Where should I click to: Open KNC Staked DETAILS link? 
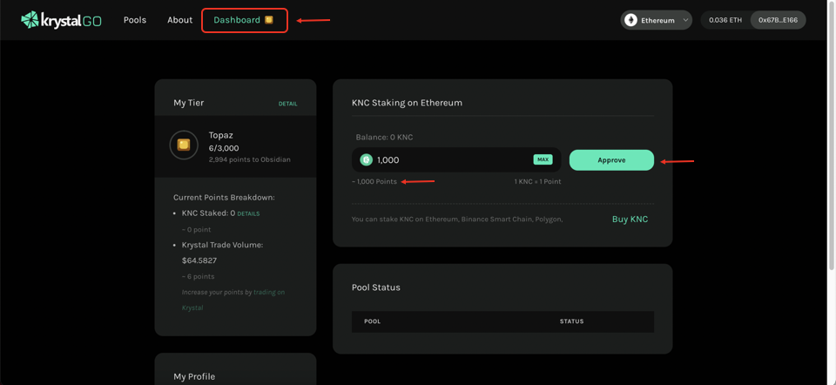(248, 213)
